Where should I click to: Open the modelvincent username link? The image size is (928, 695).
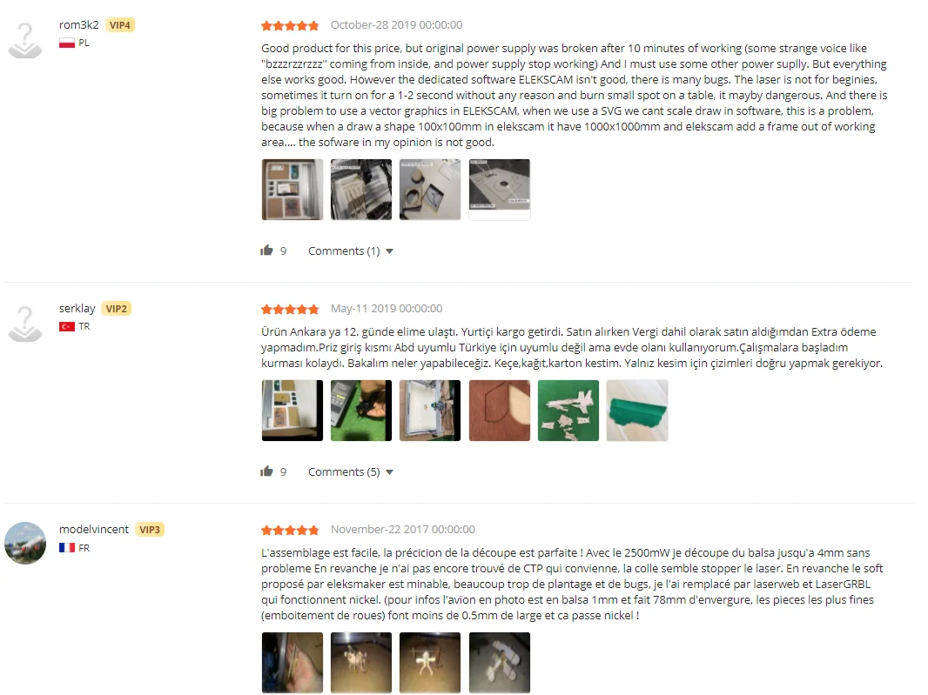(x=93, y=530)
